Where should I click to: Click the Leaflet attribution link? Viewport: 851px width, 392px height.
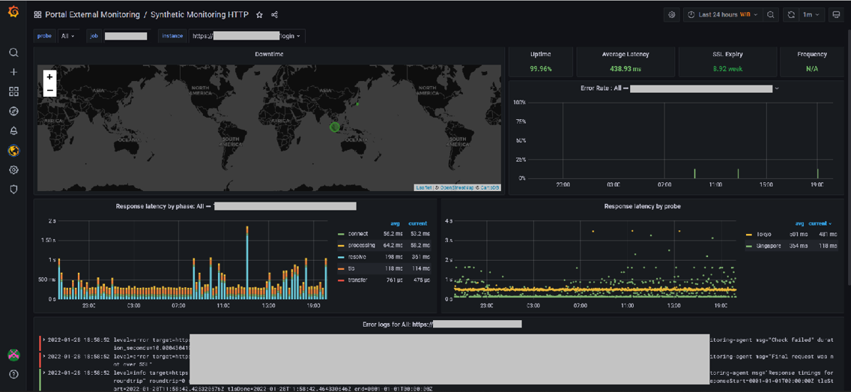423,187
